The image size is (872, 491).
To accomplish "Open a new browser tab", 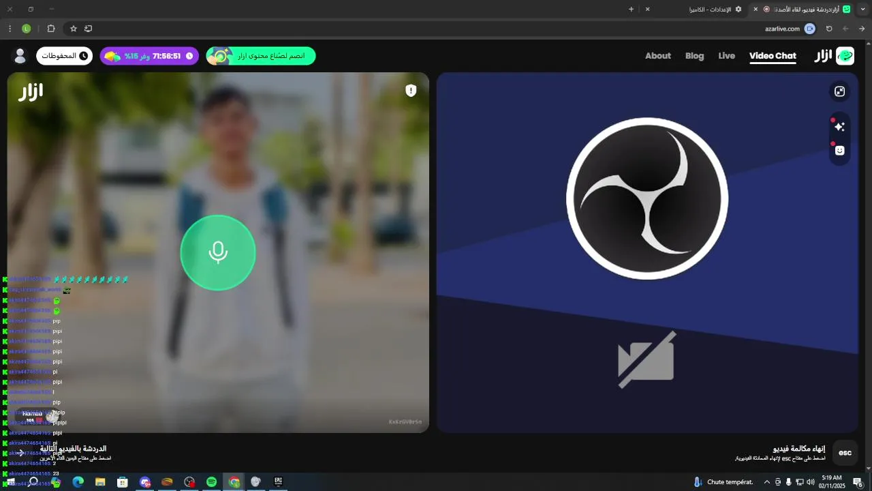I will (631, 9).
